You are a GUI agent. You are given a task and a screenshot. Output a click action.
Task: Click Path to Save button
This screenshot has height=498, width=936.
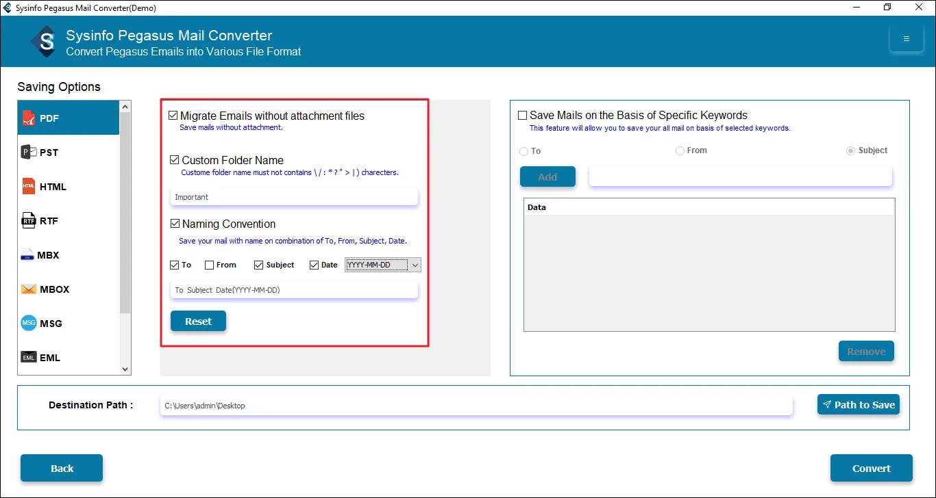[x=859, y=405]
